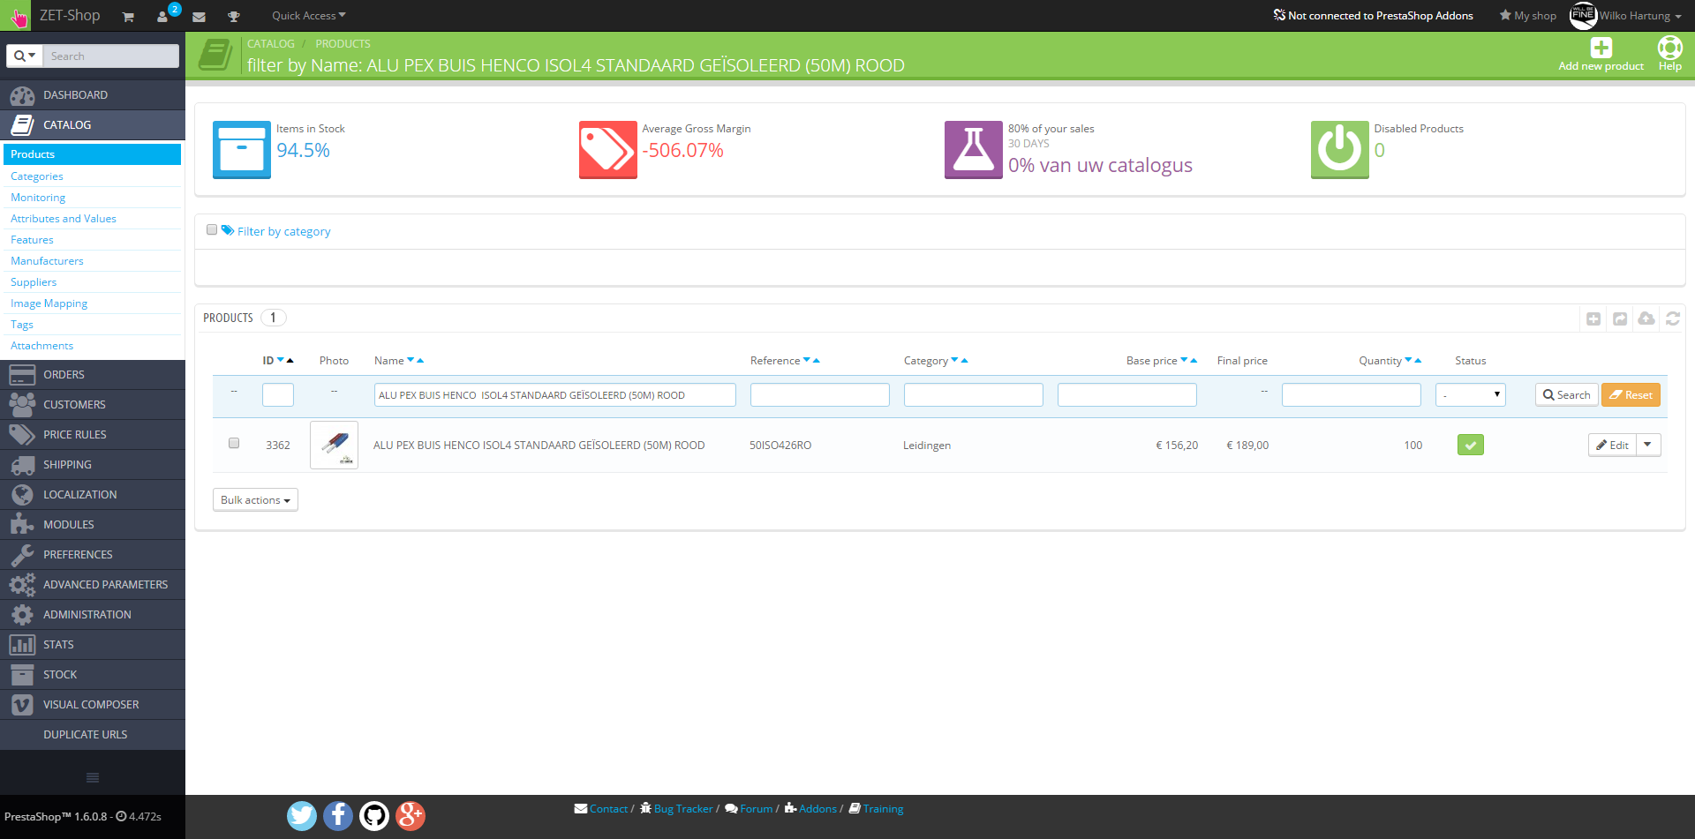Open the Dashboard menu
Viewport: 1695px width, 839px height.
[93, 95]
